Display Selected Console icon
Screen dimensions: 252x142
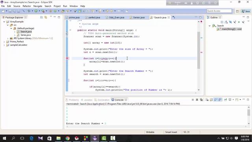(x=230, y=100)
